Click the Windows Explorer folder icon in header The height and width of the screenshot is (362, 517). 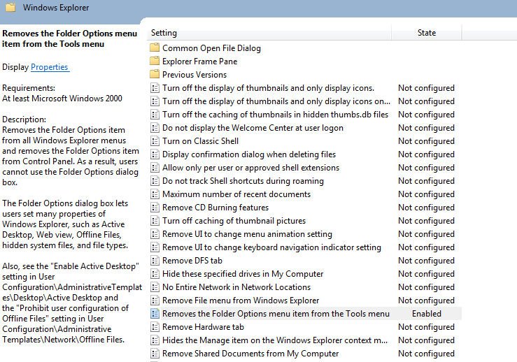[10, 7]
